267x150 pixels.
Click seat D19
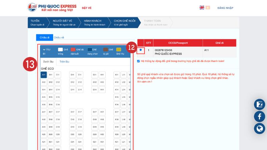(x=72, y=127)
